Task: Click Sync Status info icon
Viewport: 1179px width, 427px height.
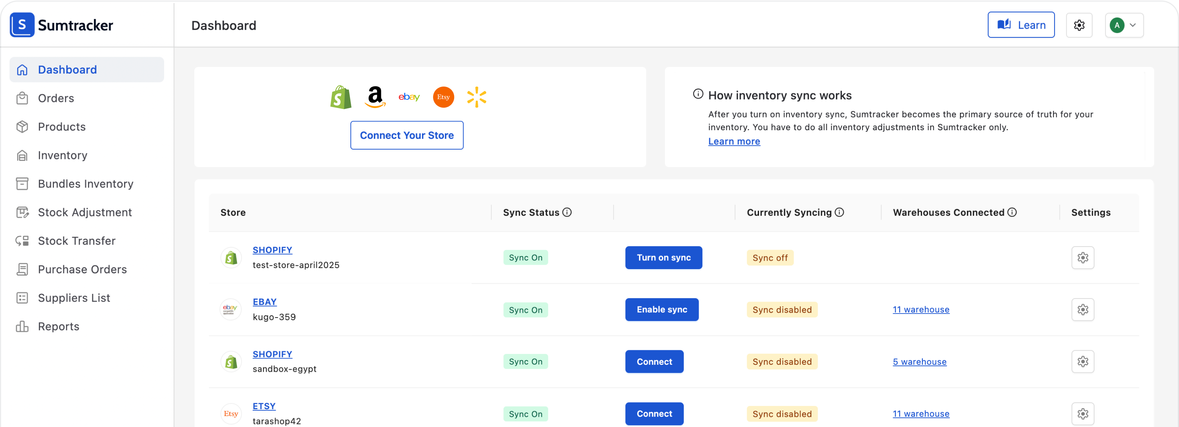Action: pyautogui.click(x=567, y=212)
